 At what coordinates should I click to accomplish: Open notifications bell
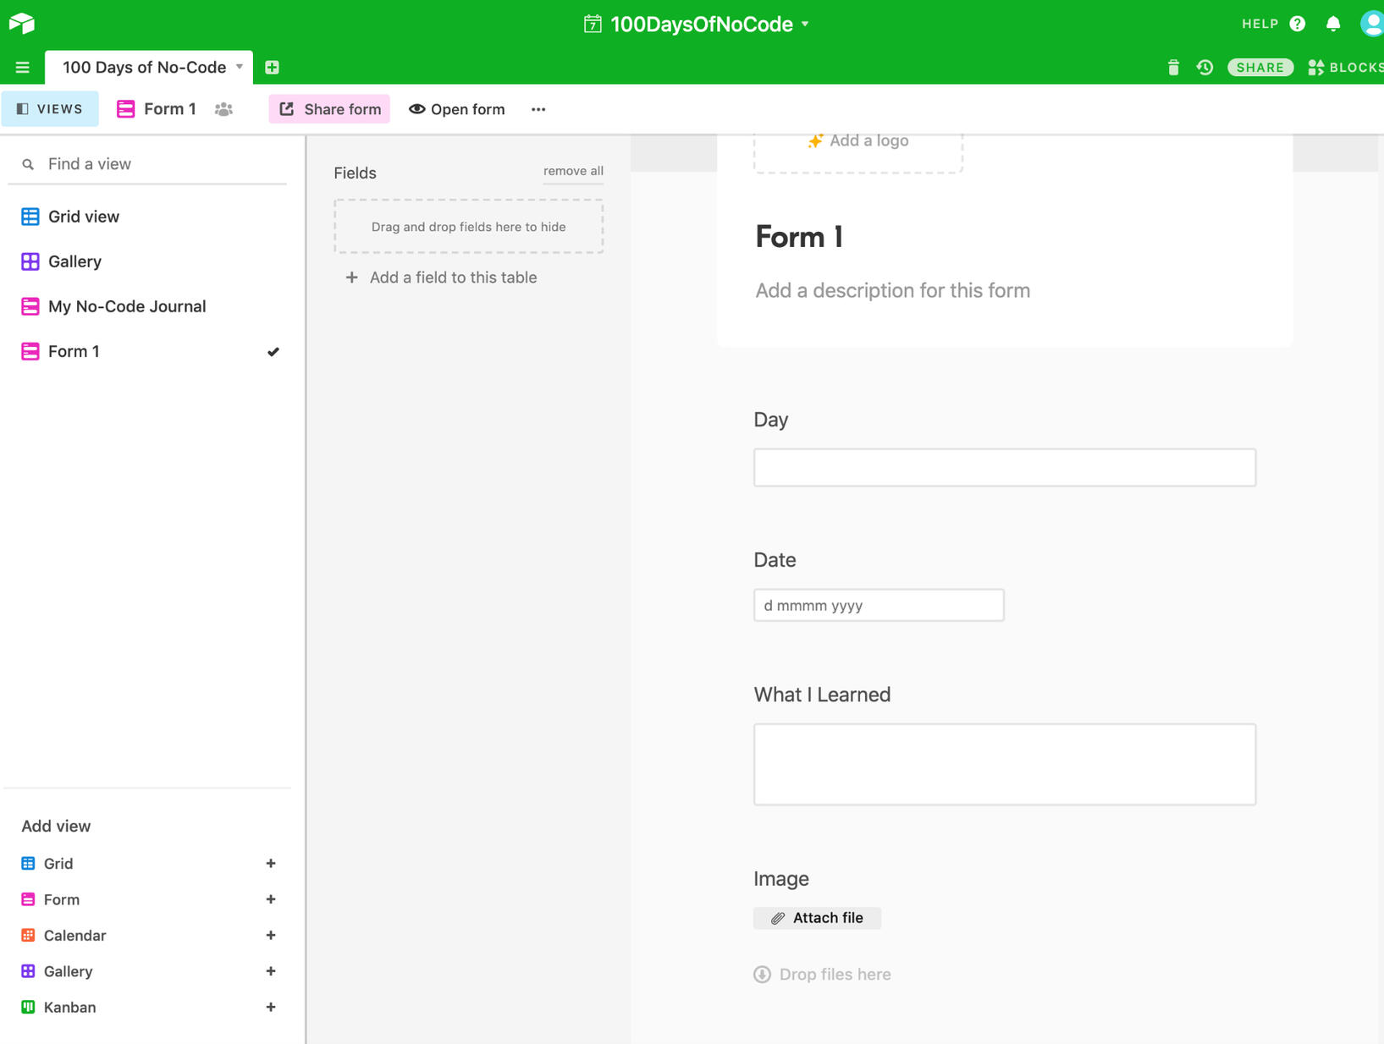click(1333, 24)
